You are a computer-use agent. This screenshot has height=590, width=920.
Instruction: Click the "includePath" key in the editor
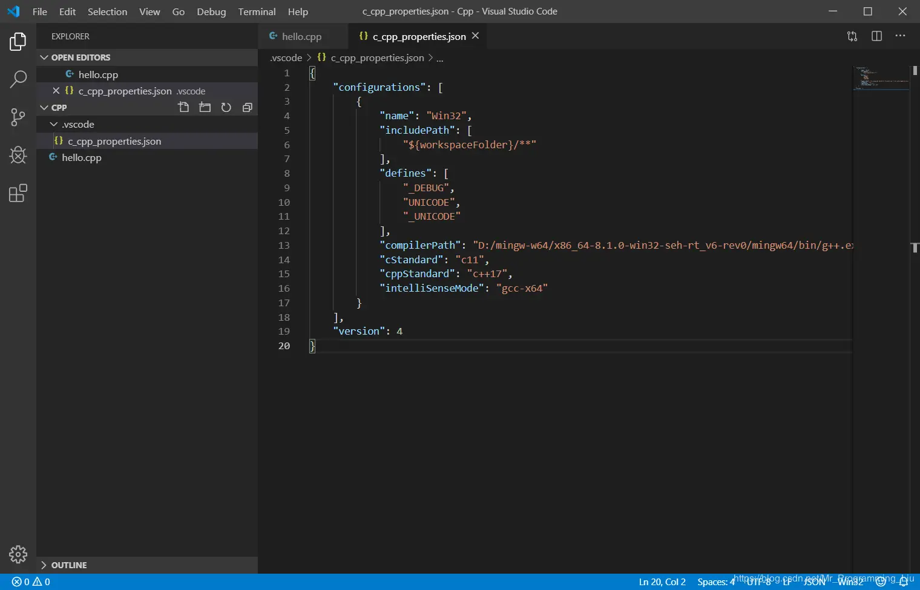pos(417,130)
